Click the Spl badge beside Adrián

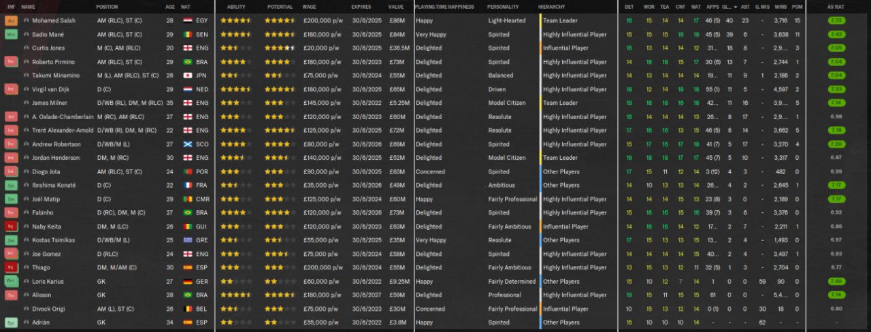tap(11, 322)
